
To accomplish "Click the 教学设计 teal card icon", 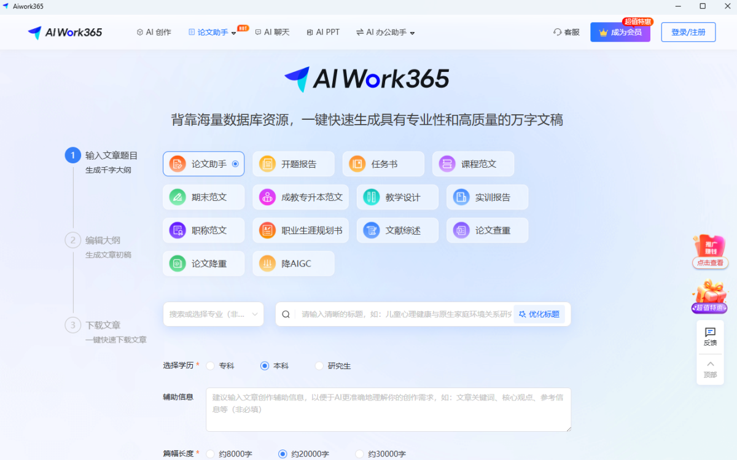I will pos(372,197).
